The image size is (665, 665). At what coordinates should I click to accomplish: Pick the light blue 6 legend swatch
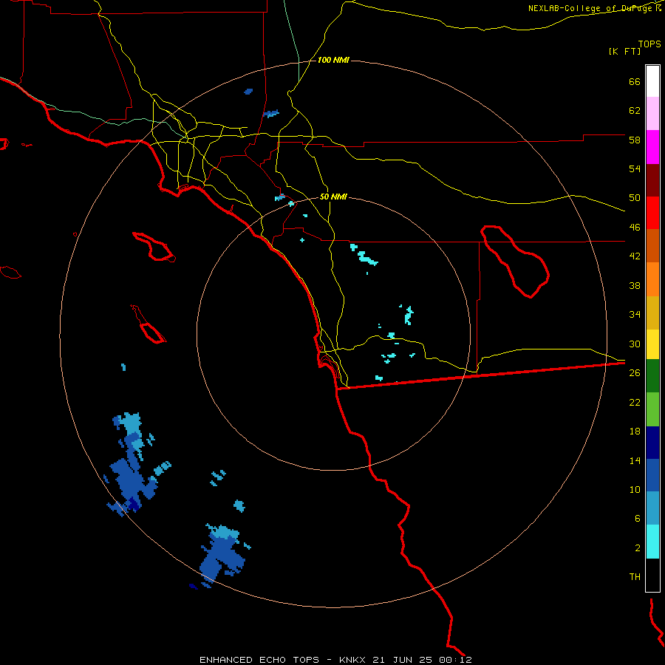coord(652,508)
